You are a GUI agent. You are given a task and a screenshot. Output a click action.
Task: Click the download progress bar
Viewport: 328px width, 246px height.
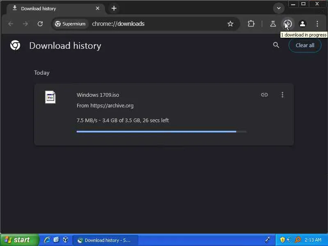click(x=161, y=132)
